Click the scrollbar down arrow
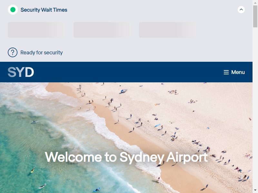Image resolution: width=258 pixels, height=193 pixels. 255,190
